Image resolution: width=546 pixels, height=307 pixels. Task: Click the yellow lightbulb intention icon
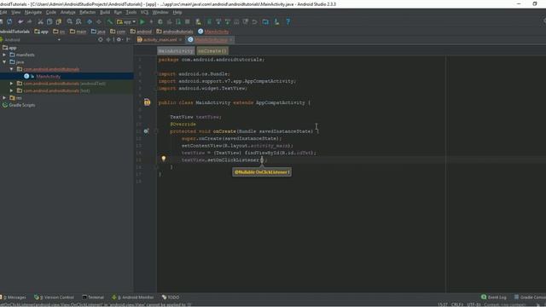point(163,159)
